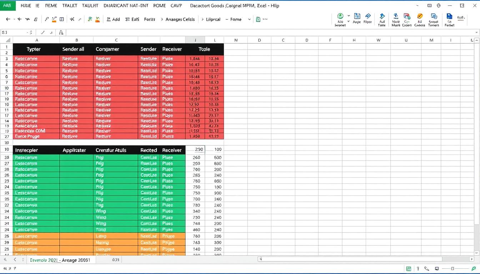Click the Crenafur Atuls header cell
This screenshot has height=274, width=480.
pyautogui.click(x=115, y=150)
